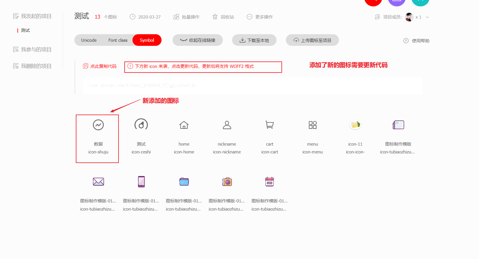
Task: Click the icon-shuju label
Action: click(x=98, y=152)
